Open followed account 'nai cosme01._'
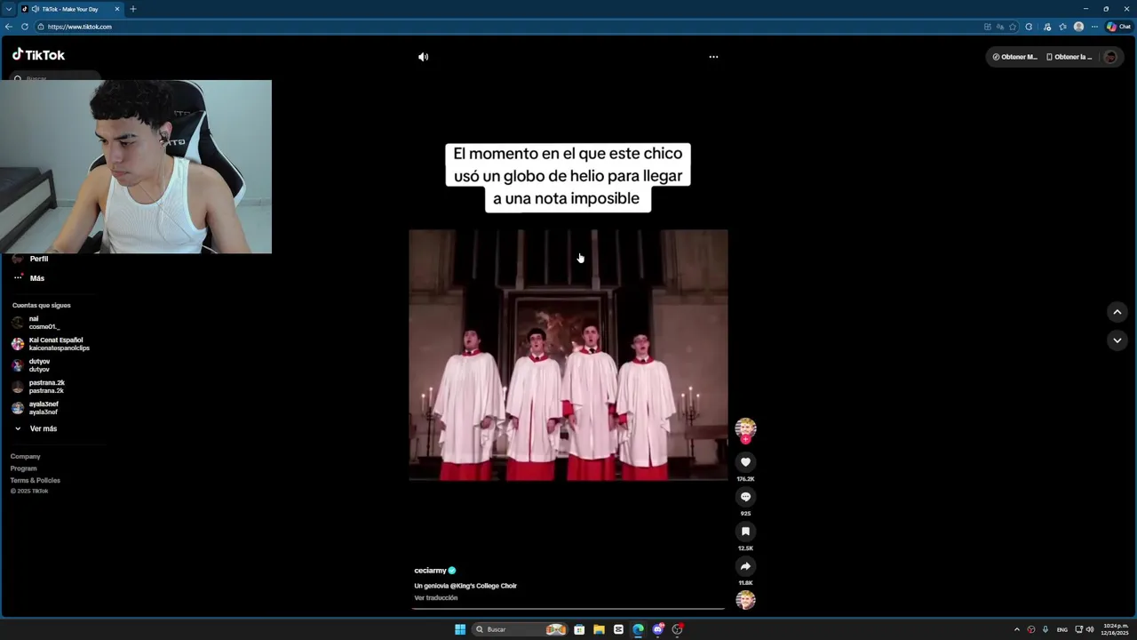The image size is (1137, 640). tap(43, 323)
